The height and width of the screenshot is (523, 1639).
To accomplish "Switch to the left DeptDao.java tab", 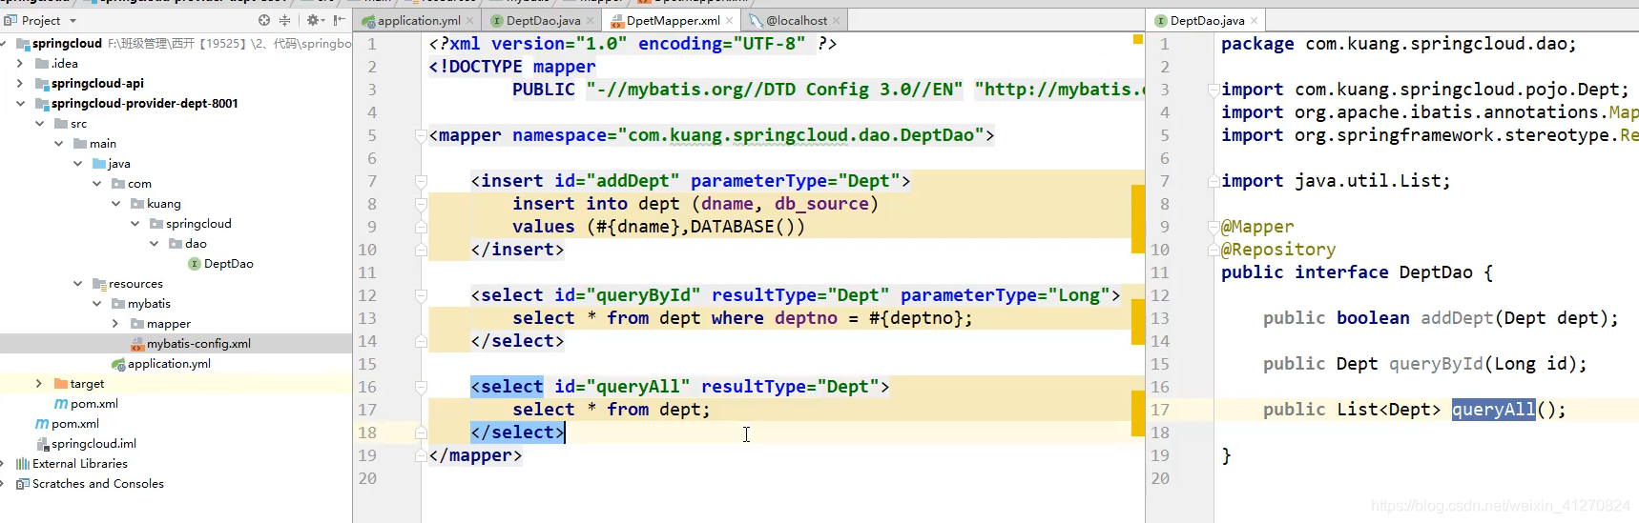I will pyautogui.click(x=543, y=20).
